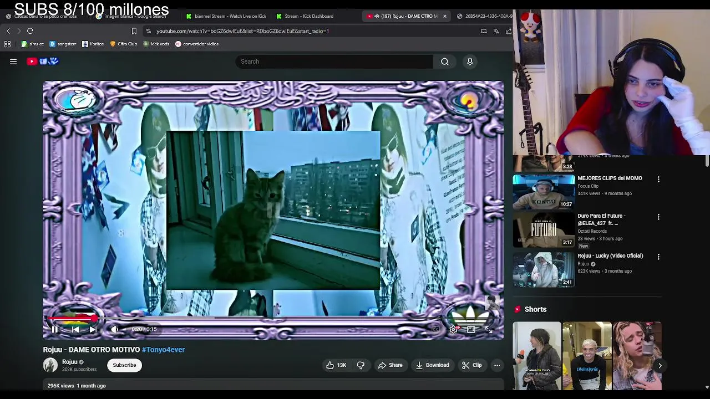Open the #Tonyo4ever hashtag link
Image resolution: width=710 pixels, height=399 pixels.
pyautogui.click(x=163, y=350)
